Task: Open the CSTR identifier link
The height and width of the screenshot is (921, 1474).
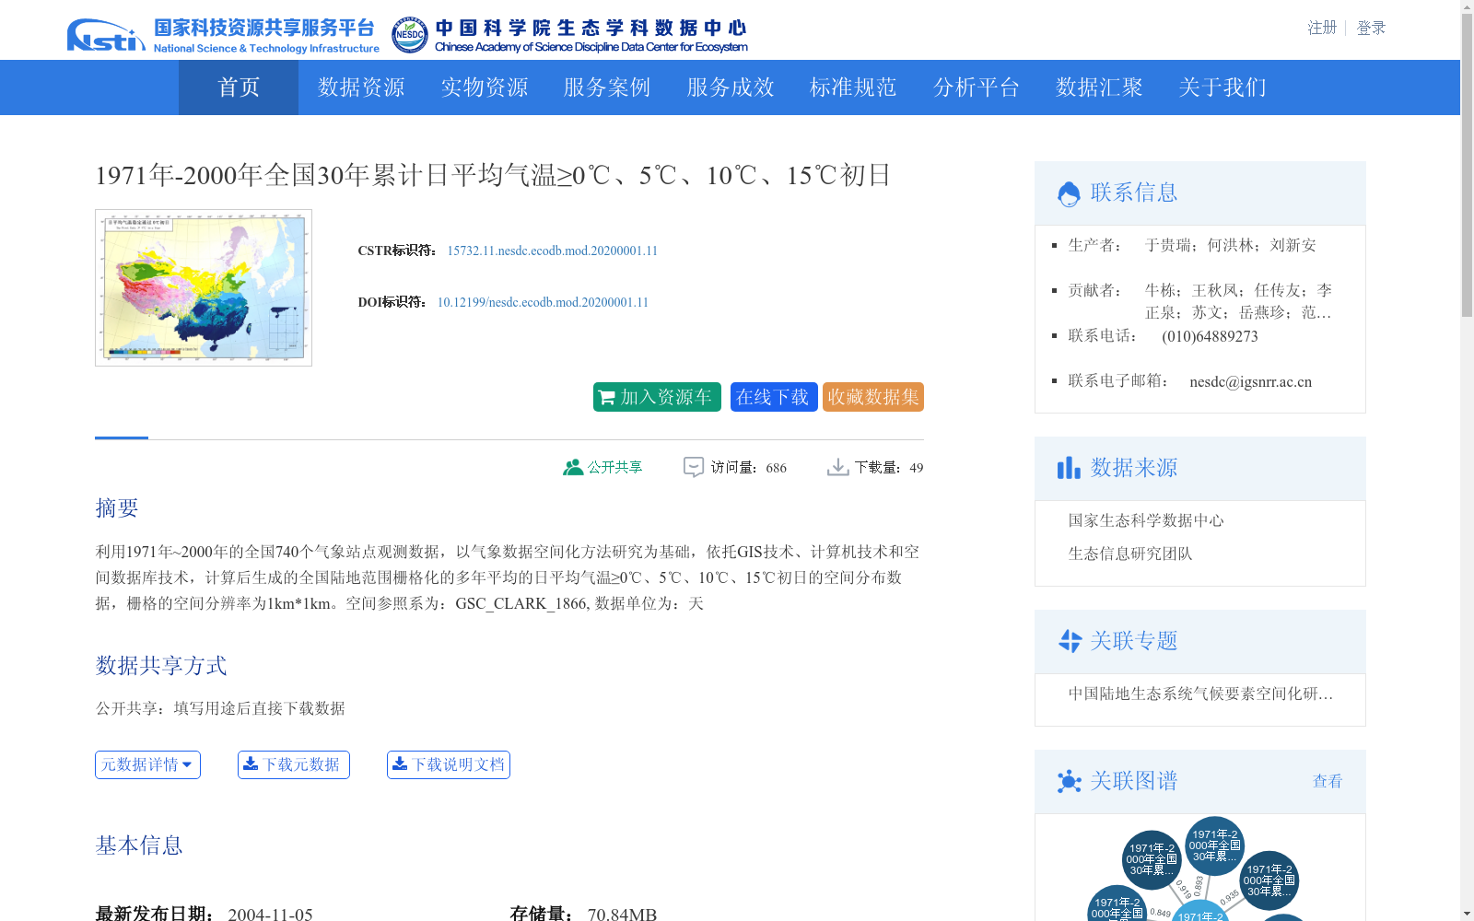Action: pyautogui.click(x=553, y=251)
